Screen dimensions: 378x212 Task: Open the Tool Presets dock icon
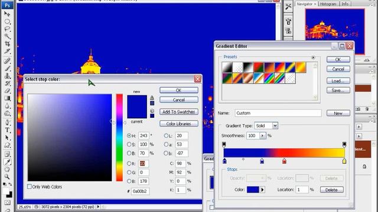(x=288, y=6)
